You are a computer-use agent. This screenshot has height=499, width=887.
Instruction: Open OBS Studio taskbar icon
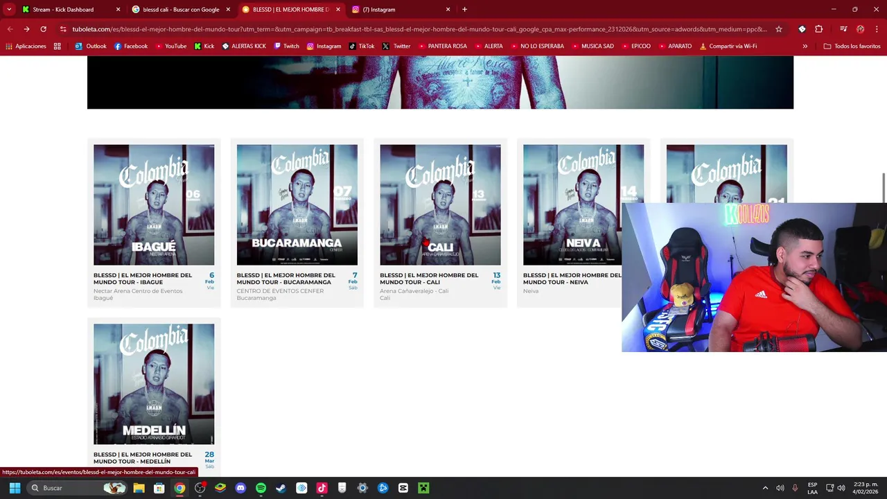[x=200, y=488]
